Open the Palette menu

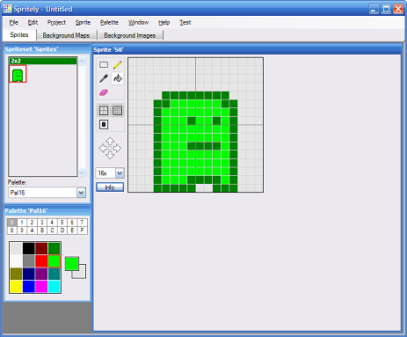pos(109,22)
